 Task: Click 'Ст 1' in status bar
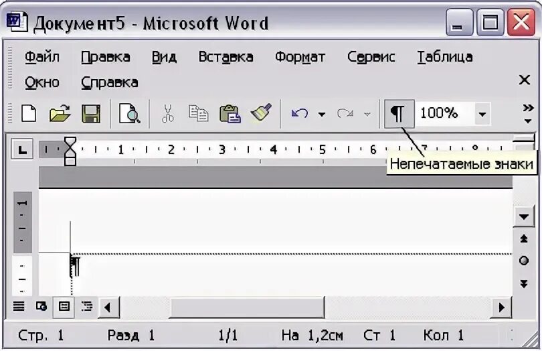(379, 336)
